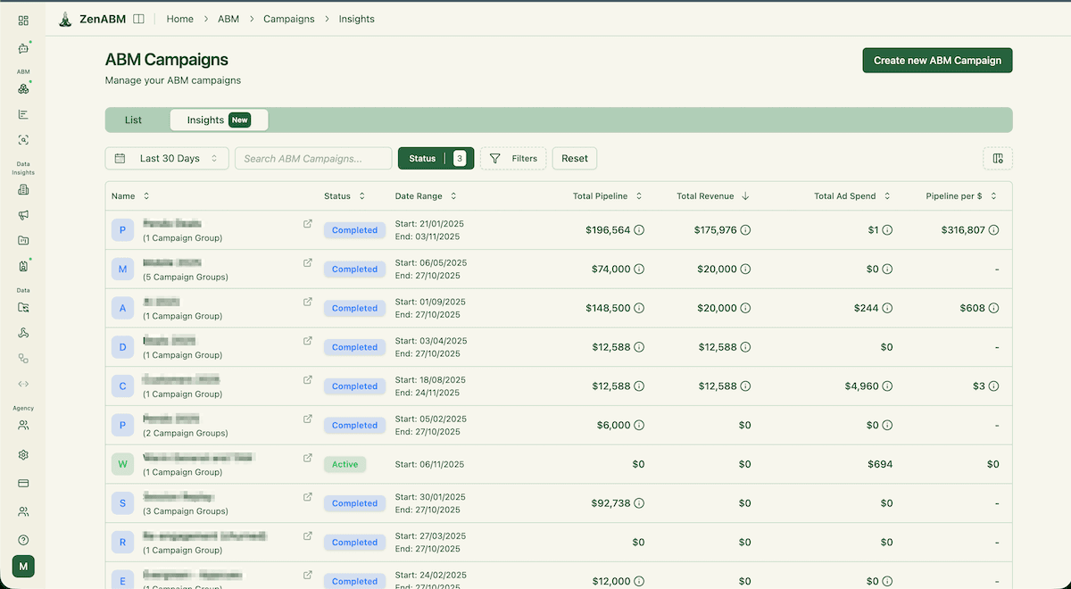Viewport: 1071px width, 589px height.
Task: Open the code integrations icon in the sidebar
Action: coord(22,384)
